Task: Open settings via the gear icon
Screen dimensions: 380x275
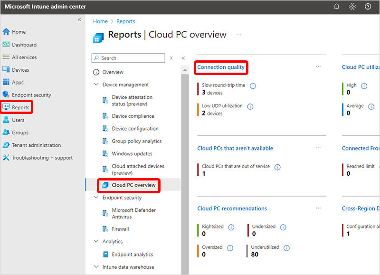Action: click(352, 6)
